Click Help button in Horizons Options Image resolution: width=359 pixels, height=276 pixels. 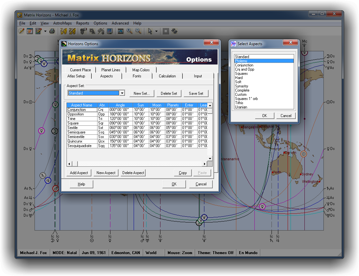tap(81, 184)
